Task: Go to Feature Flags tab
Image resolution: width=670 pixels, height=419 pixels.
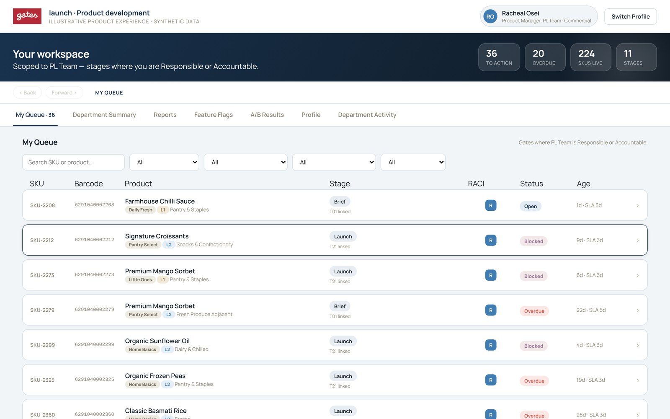Action: tap(214, 115)
